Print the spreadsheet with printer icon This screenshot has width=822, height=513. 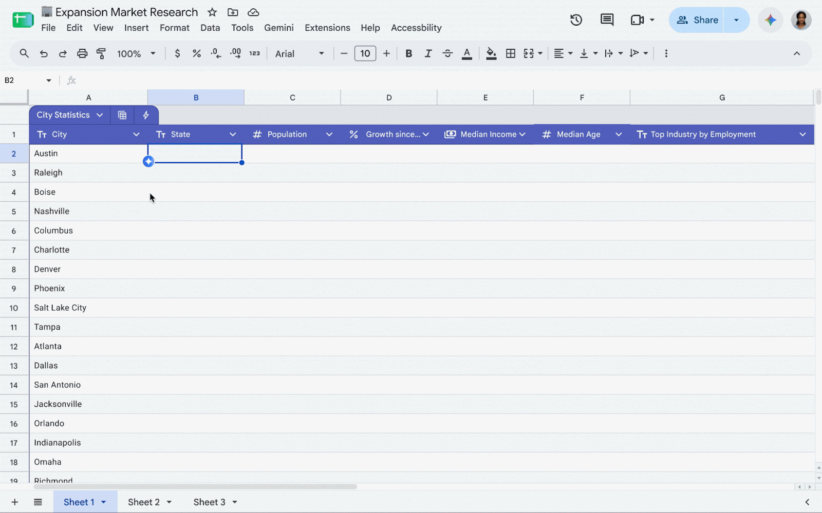82,53
